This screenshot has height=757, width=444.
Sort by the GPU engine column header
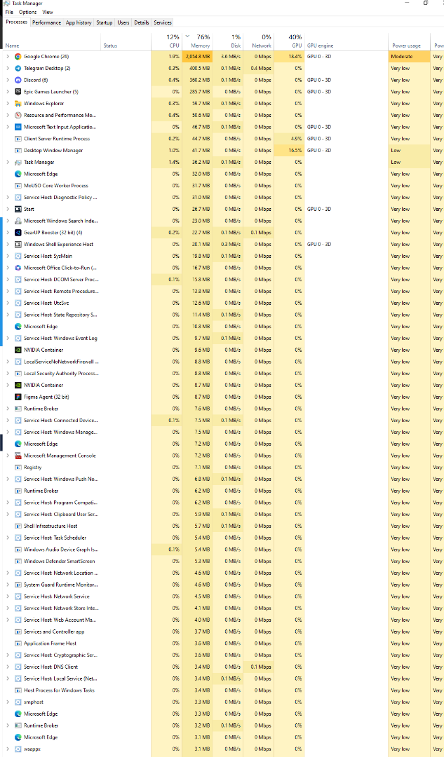click(346, 41)
